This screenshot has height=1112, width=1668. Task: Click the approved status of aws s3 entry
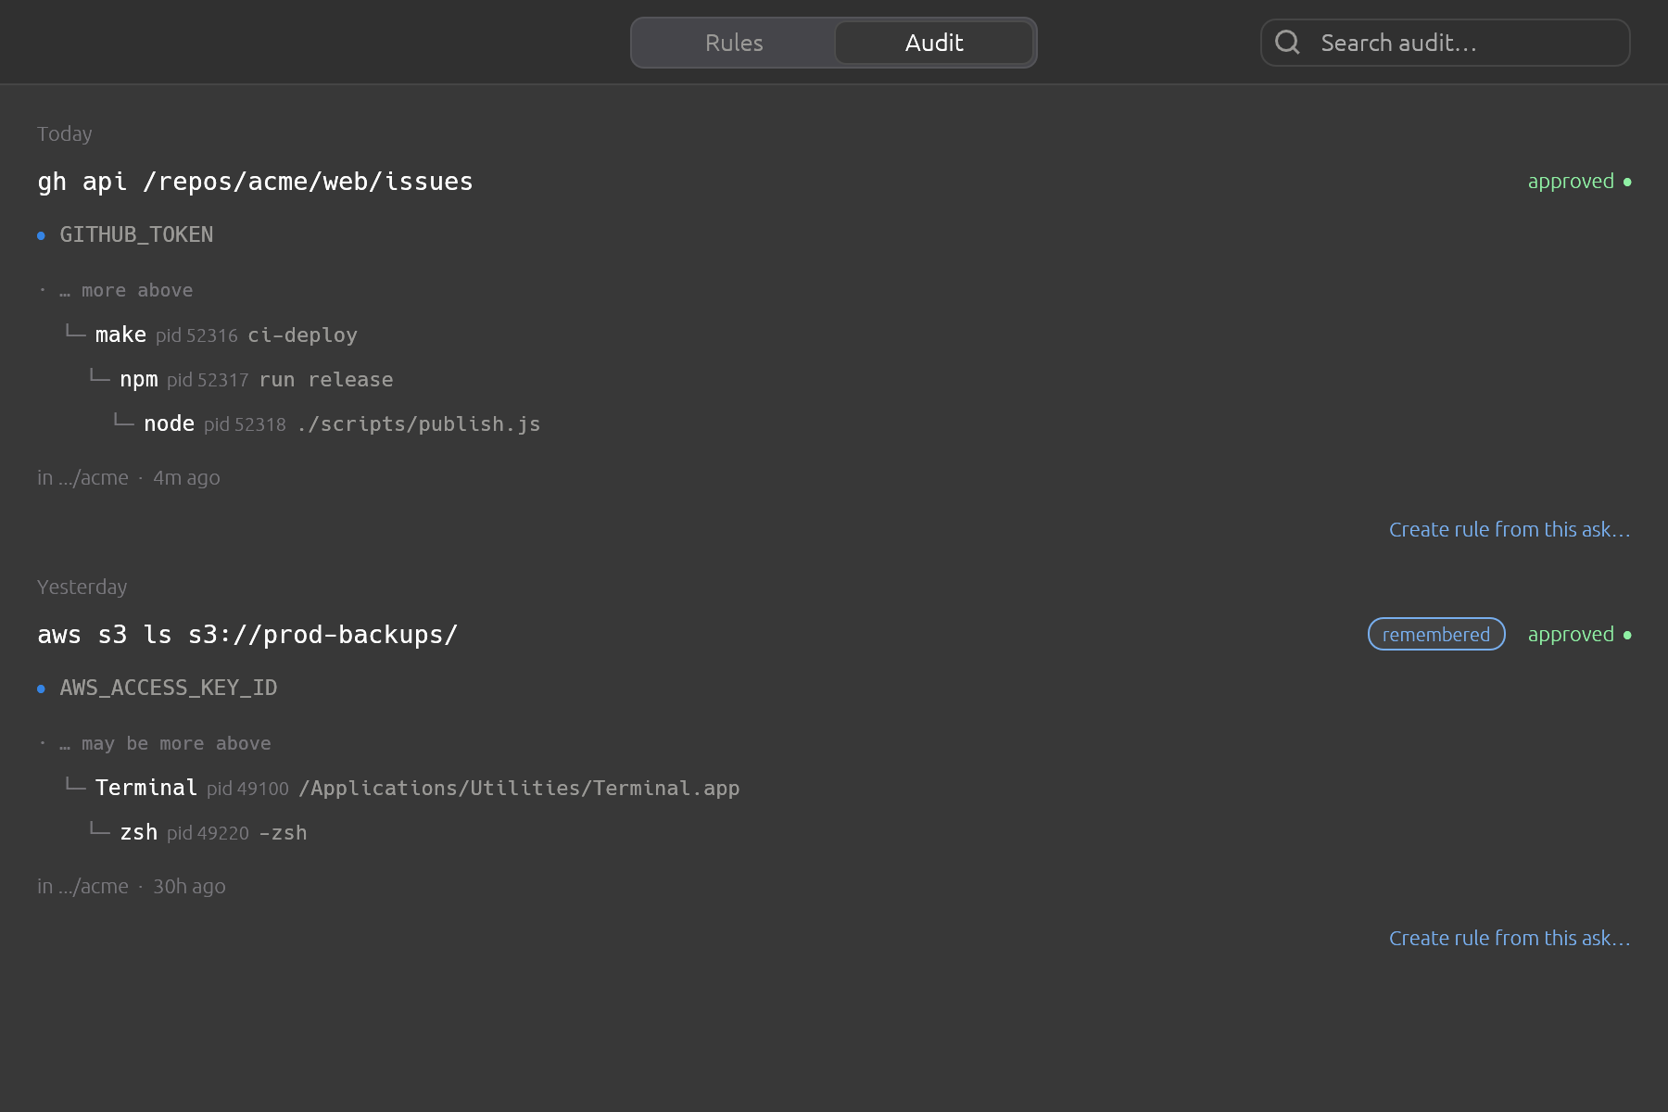pos(1579,635)
